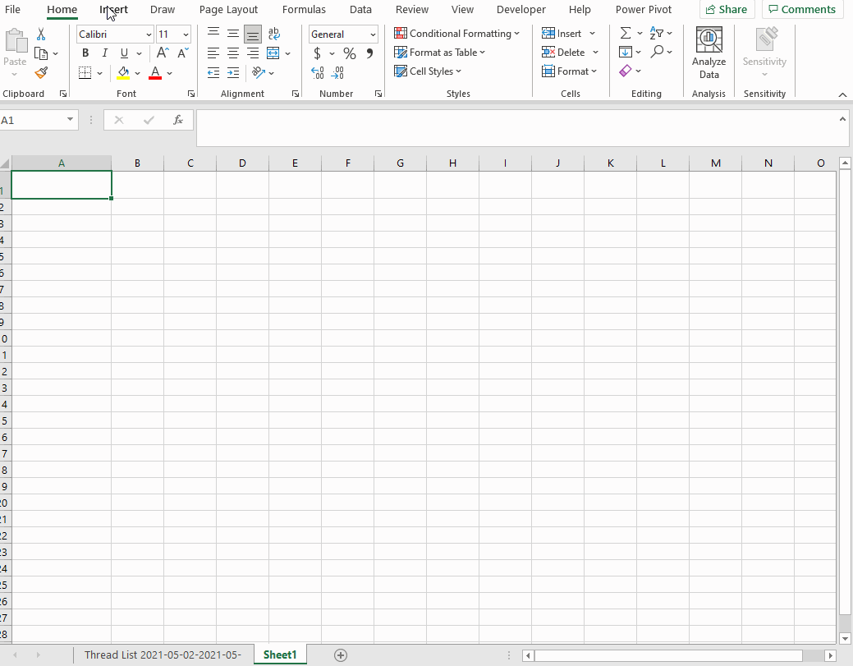Click the Percent Style icon
The width and height of the screenshot is (853, 666).
tap(349, 53)
